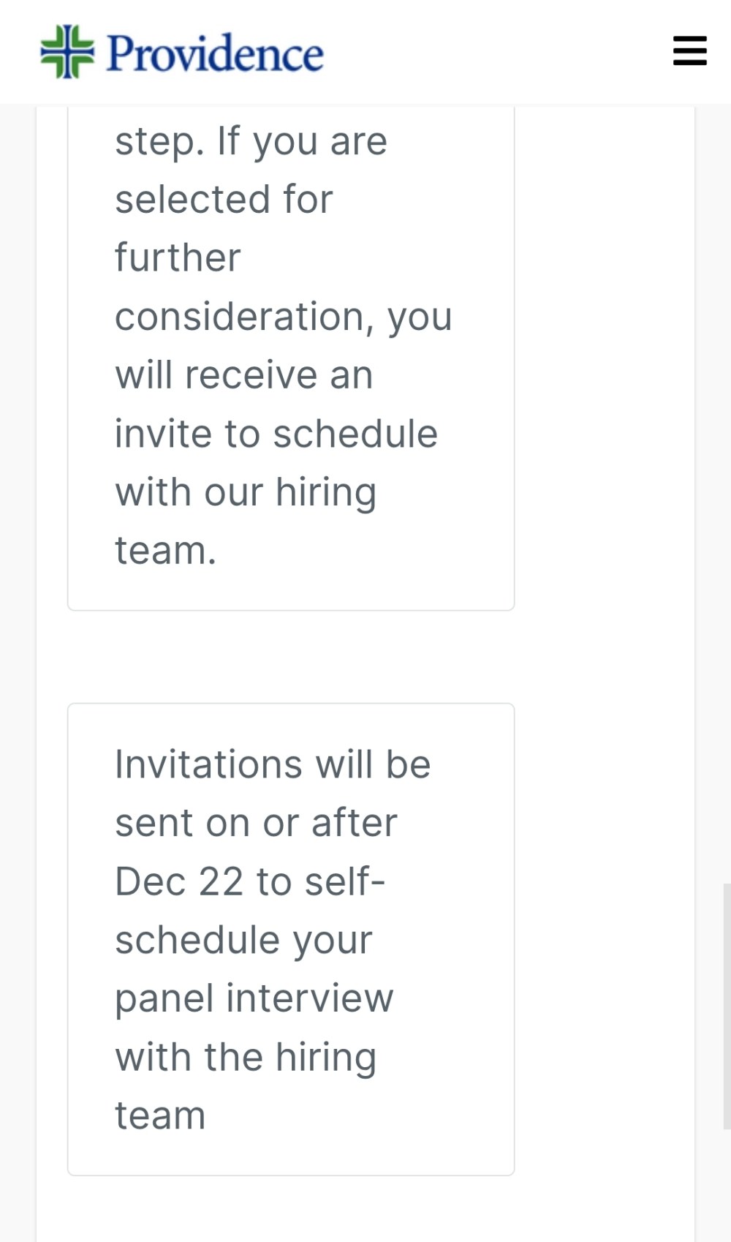Click the "selected for" text line
Viewport: 731px width, 1242px height.
click(224, 200)
